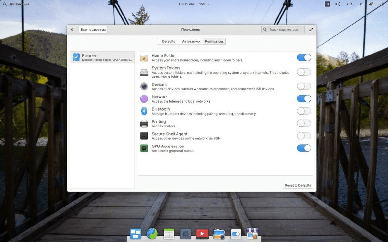The width and height of the screenshot is (388, 242).
Task: Open the US keyboard layout indicator menu
Action: tap(327, 4)
